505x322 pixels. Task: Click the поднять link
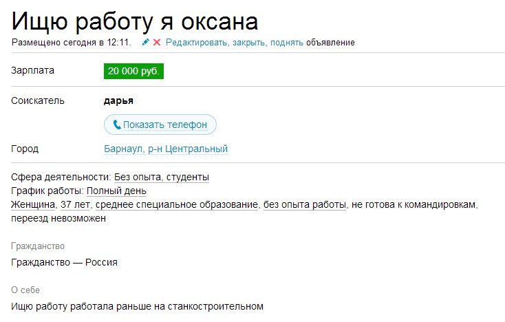(x=287, y=43)
